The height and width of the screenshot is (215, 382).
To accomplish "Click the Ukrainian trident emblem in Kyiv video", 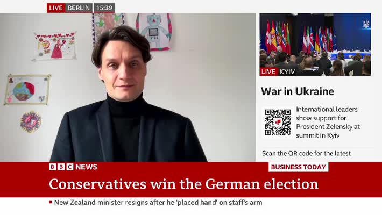I will tap(366, 24).
